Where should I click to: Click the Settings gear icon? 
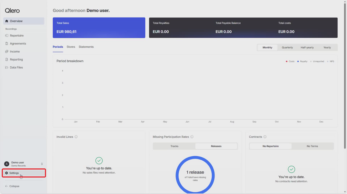click(x=6, y=173)
